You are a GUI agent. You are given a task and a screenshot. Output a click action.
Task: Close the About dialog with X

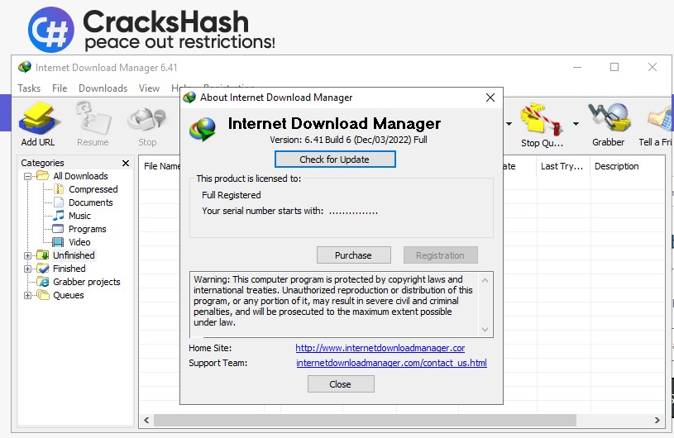pos(490,98)
